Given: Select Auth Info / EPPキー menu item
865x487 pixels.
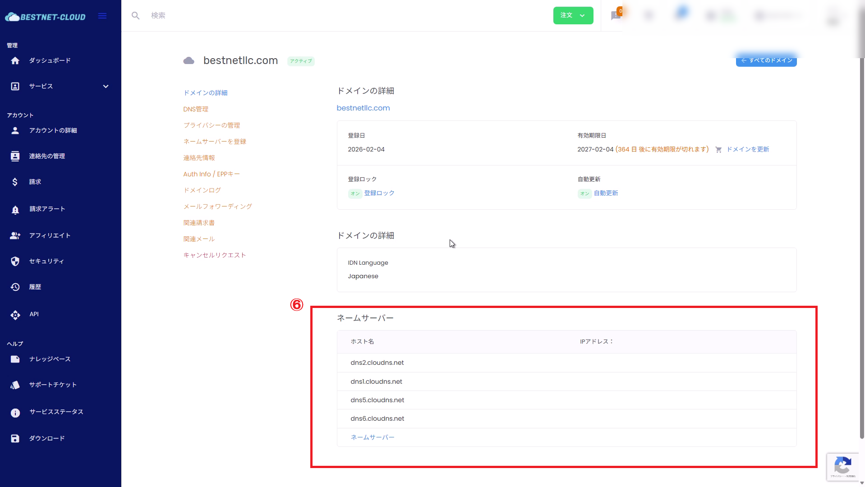Looking at the screenshot, I should (211, 174).
